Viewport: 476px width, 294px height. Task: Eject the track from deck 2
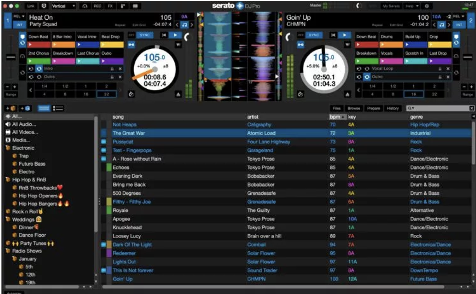pos(348,94)
